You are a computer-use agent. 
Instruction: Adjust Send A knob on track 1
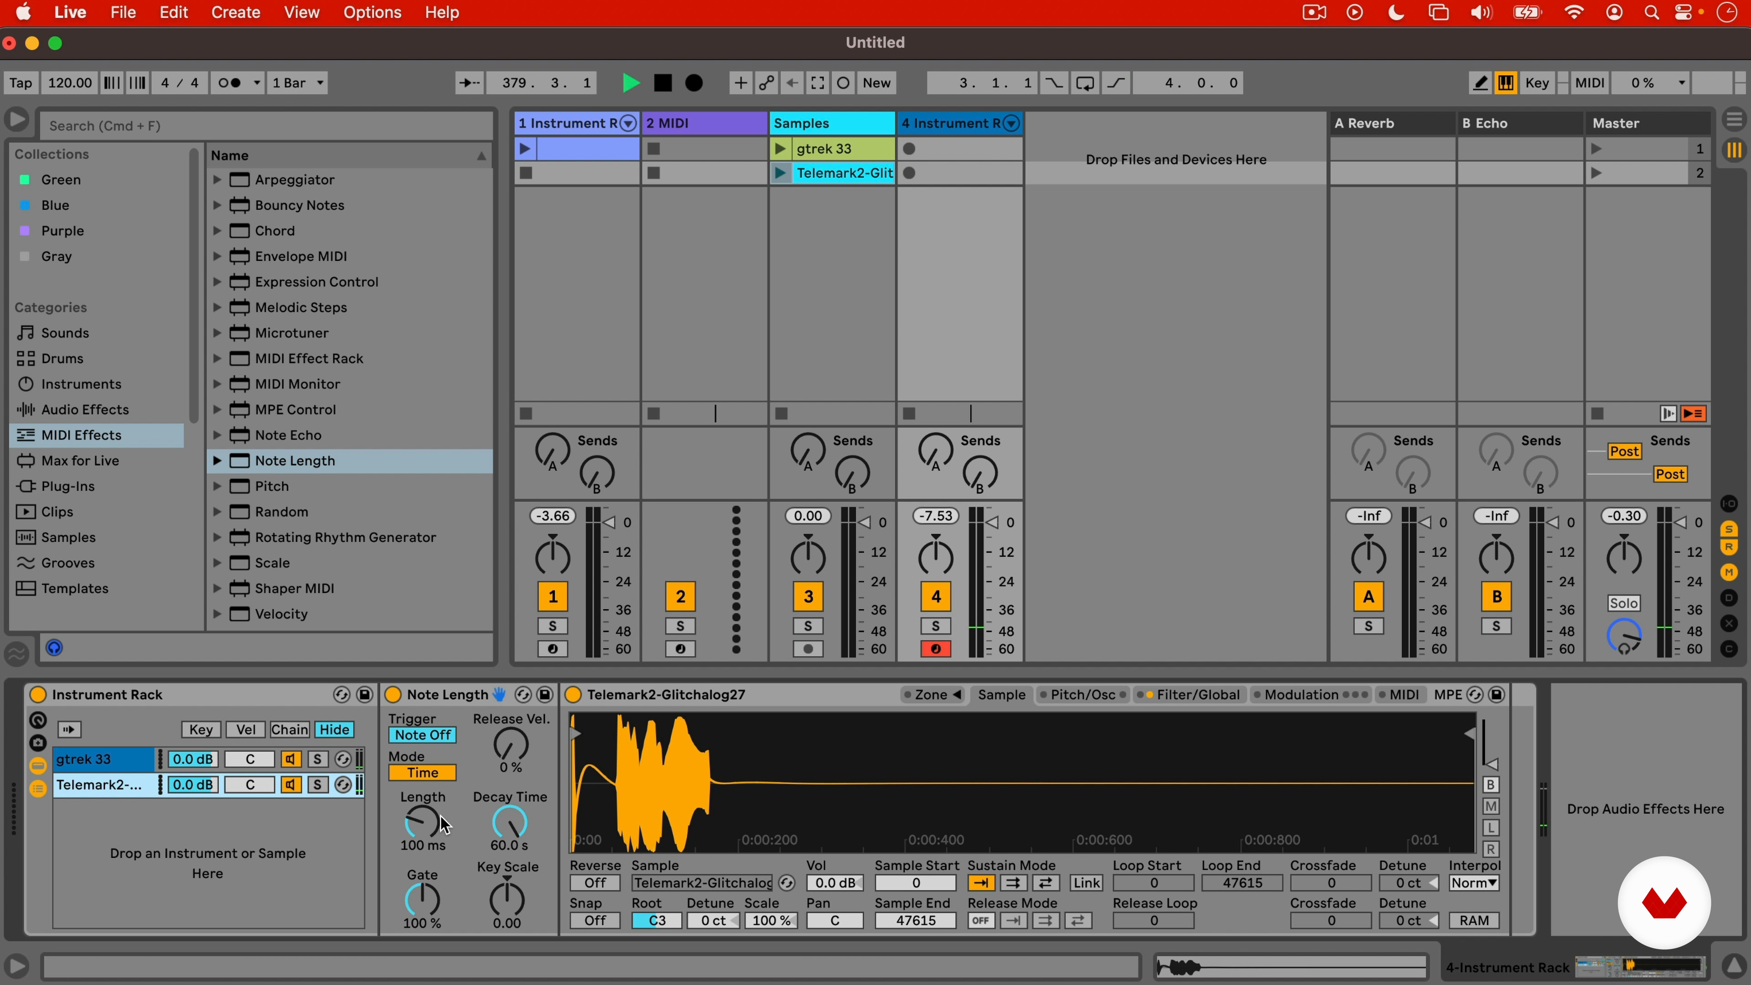pos(552,451)
